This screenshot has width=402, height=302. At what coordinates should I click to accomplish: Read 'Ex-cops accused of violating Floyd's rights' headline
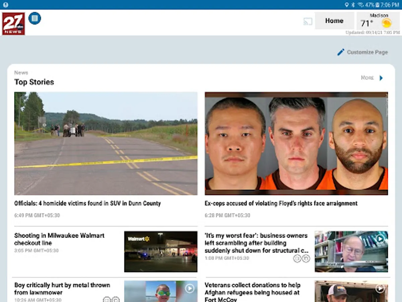[x=281, y=203]
